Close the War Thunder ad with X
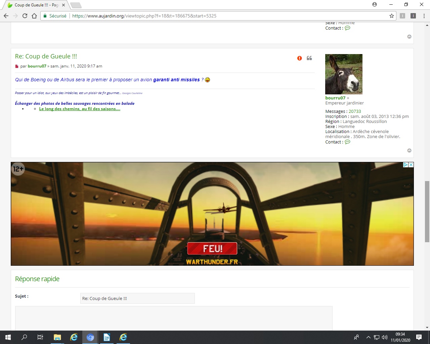 pos(411,165)
